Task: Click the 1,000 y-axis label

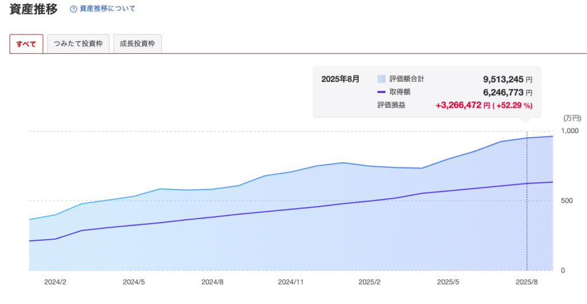Action: 570,131
